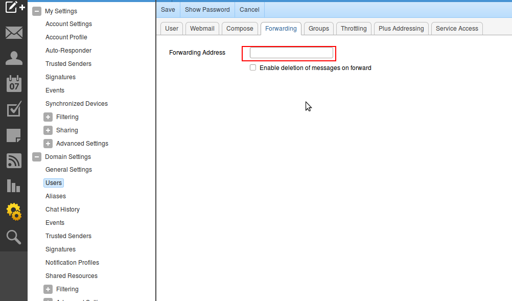Switch to the Groups tab

319,29
